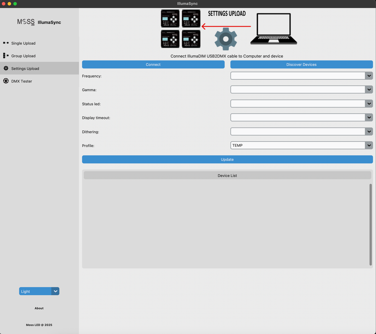Click the Moss LED logo
The width and height of the screenshot is (376, 334).
[x=26, y=22]
